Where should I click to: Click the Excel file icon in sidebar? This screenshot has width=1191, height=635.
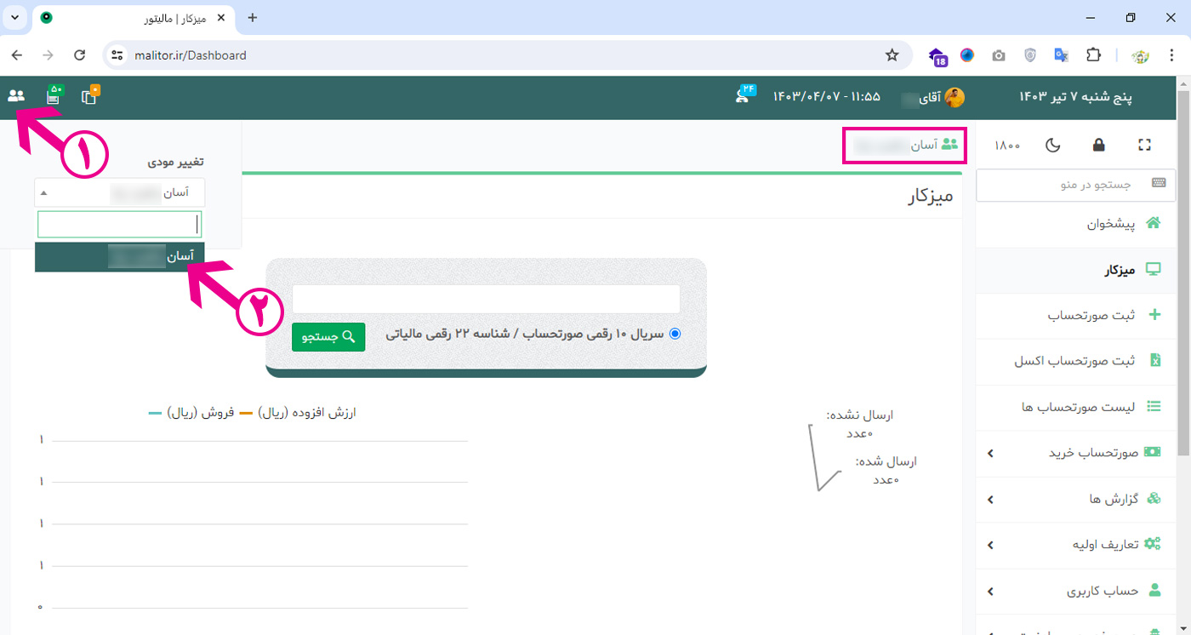coord(1155,361)
